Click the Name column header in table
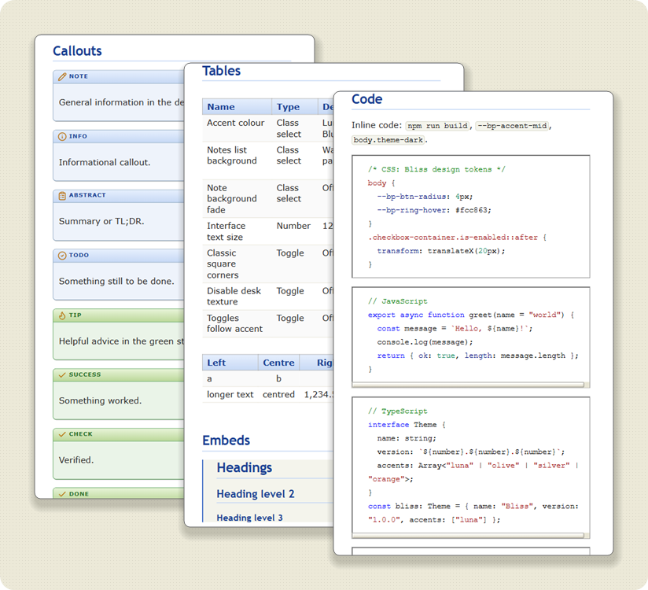 pyautogui.click(x=237, y=107)
